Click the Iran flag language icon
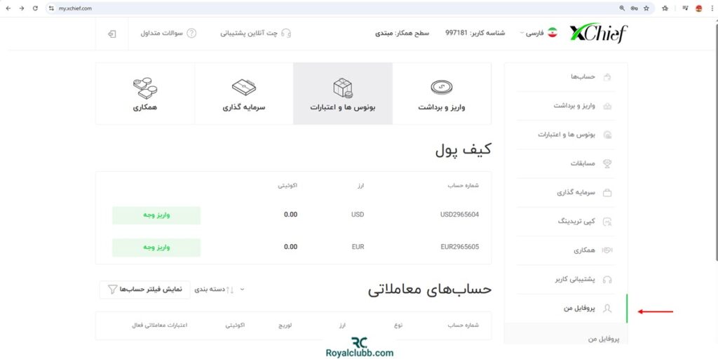718x359 pixels. (553, 33)
